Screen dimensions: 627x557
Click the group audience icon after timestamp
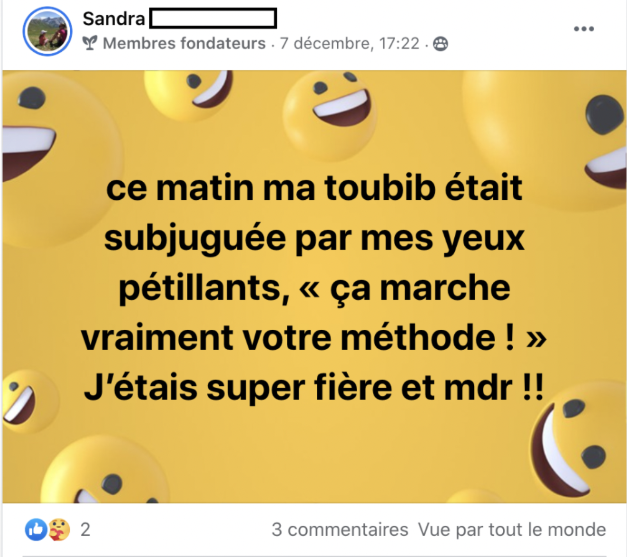pos(441,44)
